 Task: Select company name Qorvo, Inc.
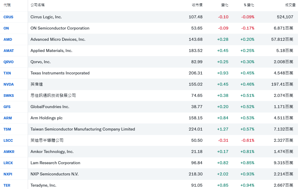click(x=40, y=62)
